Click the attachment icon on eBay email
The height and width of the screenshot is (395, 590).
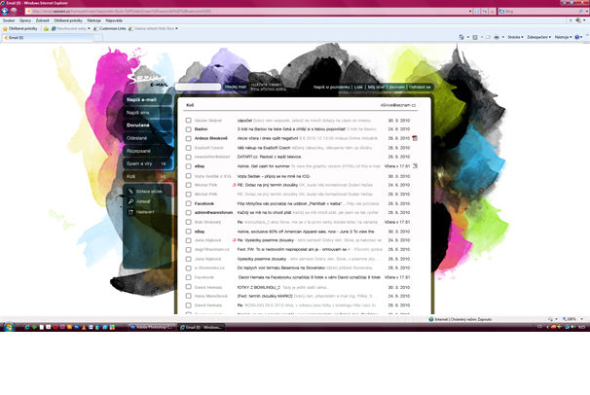pos(415,166)
